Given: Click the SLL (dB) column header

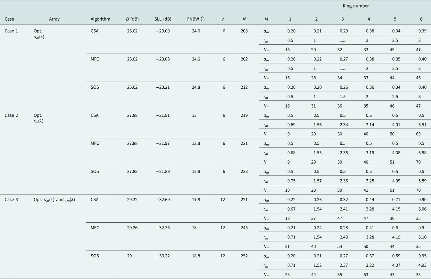Looking at the screenshot, I should [x=163, y=19].
